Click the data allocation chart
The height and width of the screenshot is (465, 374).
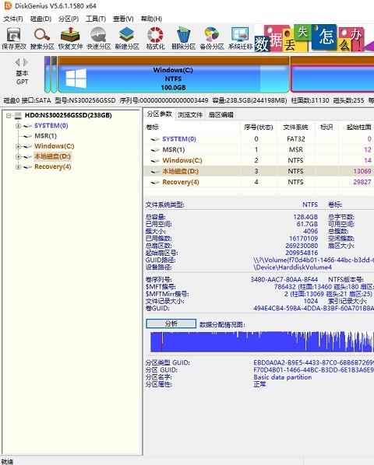pos(262,342)
